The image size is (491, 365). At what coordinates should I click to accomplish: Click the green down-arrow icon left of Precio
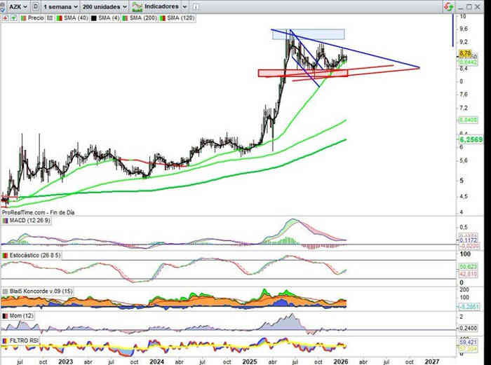coord(13,18)
